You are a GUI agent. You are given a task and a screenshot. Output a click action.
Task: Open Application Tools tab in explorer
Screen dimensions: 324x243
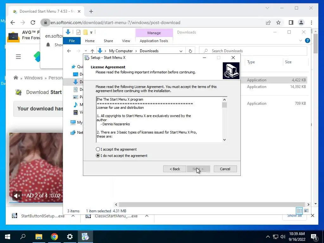(154, 41)
